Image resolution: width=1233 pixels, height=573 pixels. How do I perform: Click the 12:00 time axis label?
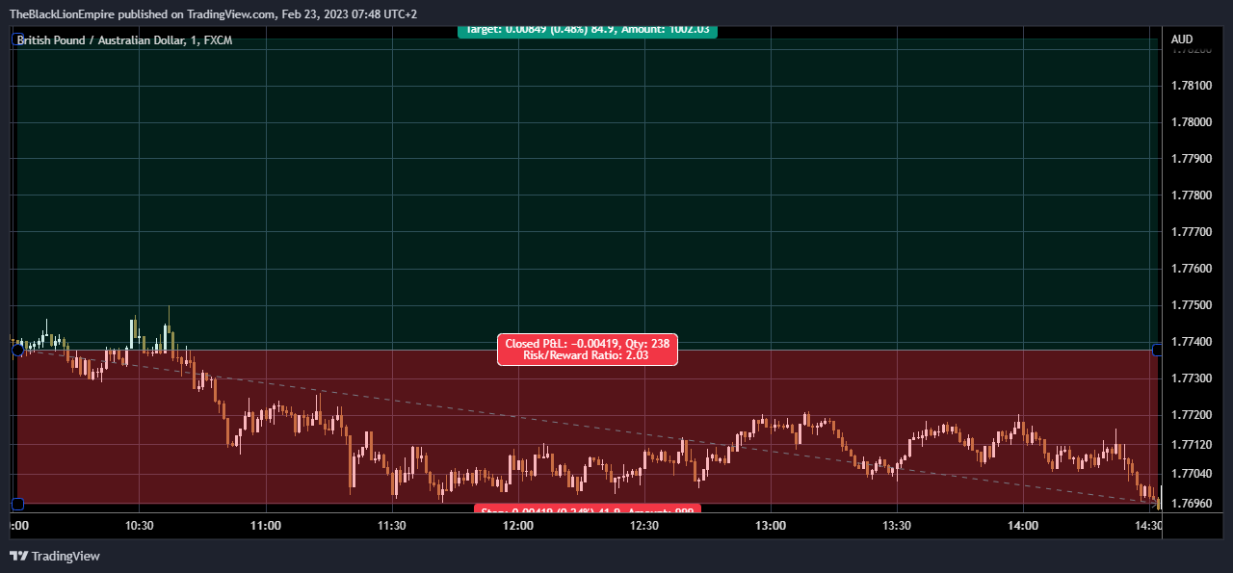coord(518,526)
